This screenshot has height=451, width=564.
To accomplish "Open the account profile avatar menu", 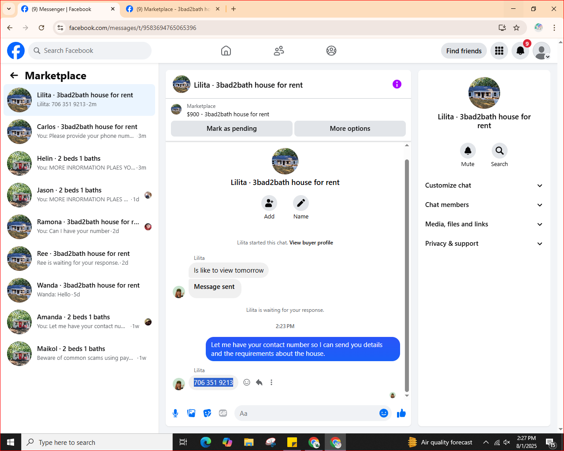I will (542, 51).
